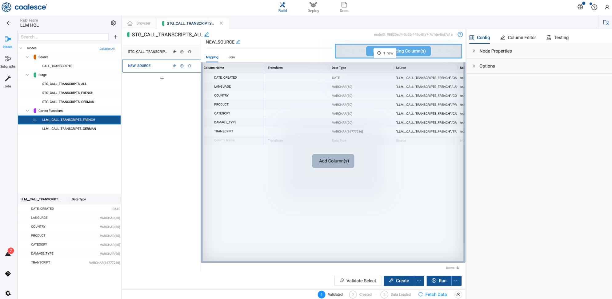This screenshot has width=612, height=299.
Task: Open the Testing tab
Action: point(558,37)
